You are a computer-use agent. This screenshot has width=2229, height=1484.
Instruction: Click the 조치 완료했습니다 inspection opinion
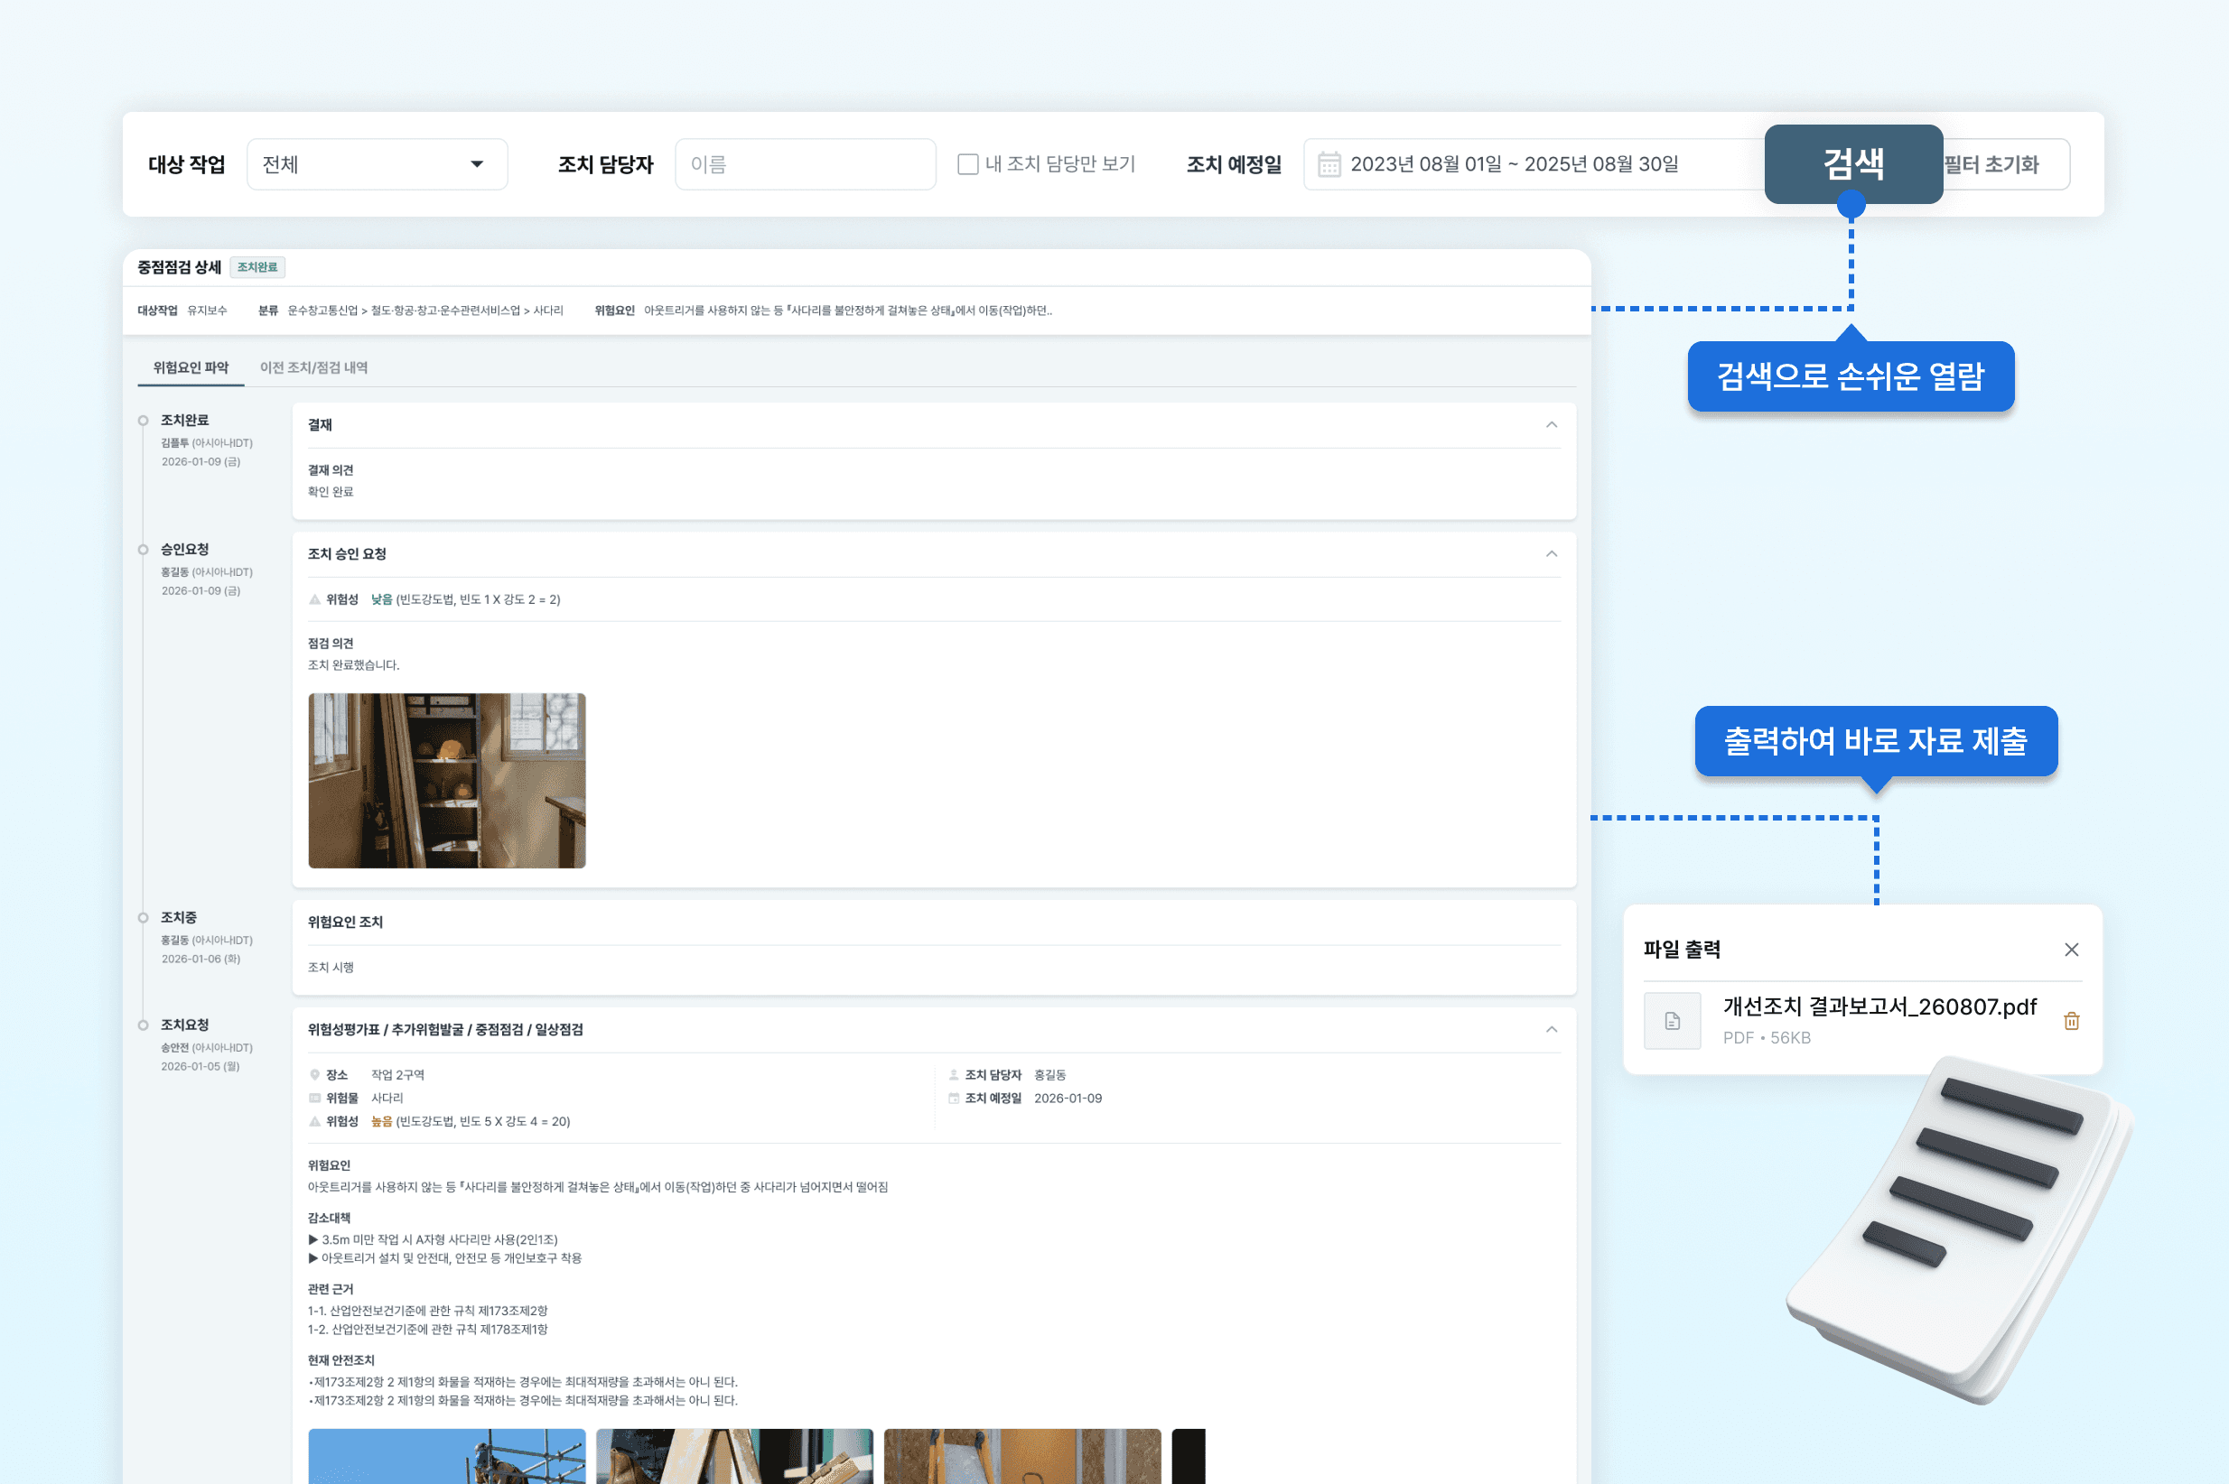[353, 665]
